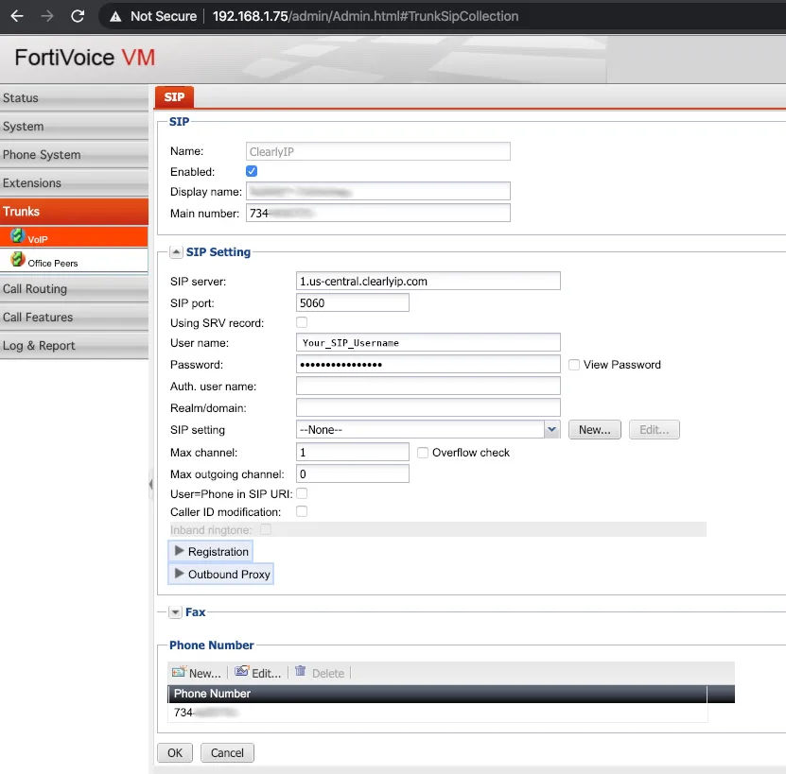
Task: Open the SIP setting dropdown
Action: pyautogui.click(x=552, y=429)
